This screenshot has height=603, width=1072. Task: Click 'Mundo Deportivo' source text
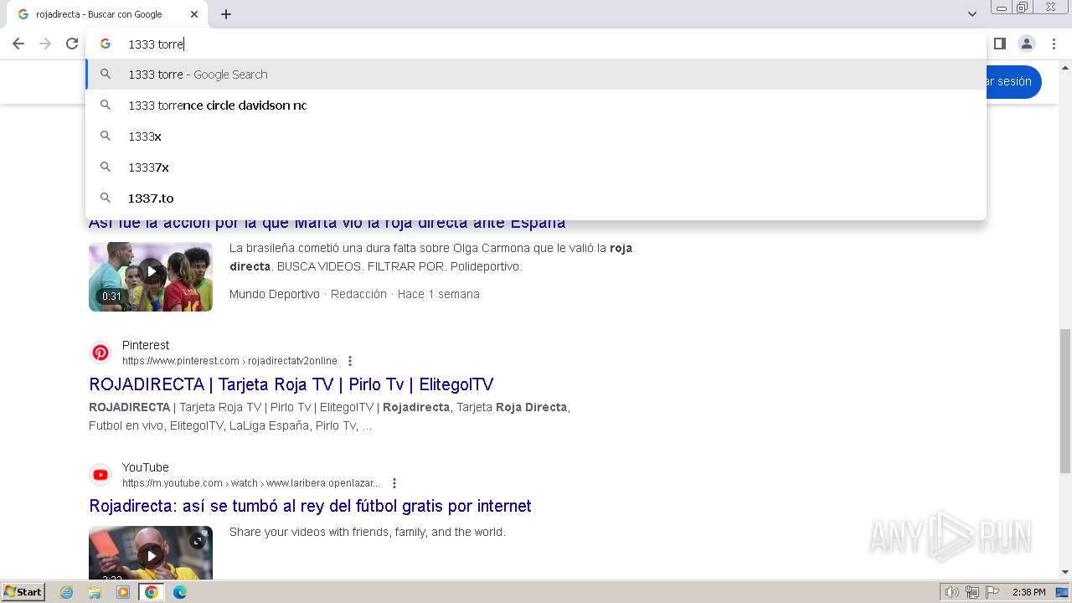(275, 294)
